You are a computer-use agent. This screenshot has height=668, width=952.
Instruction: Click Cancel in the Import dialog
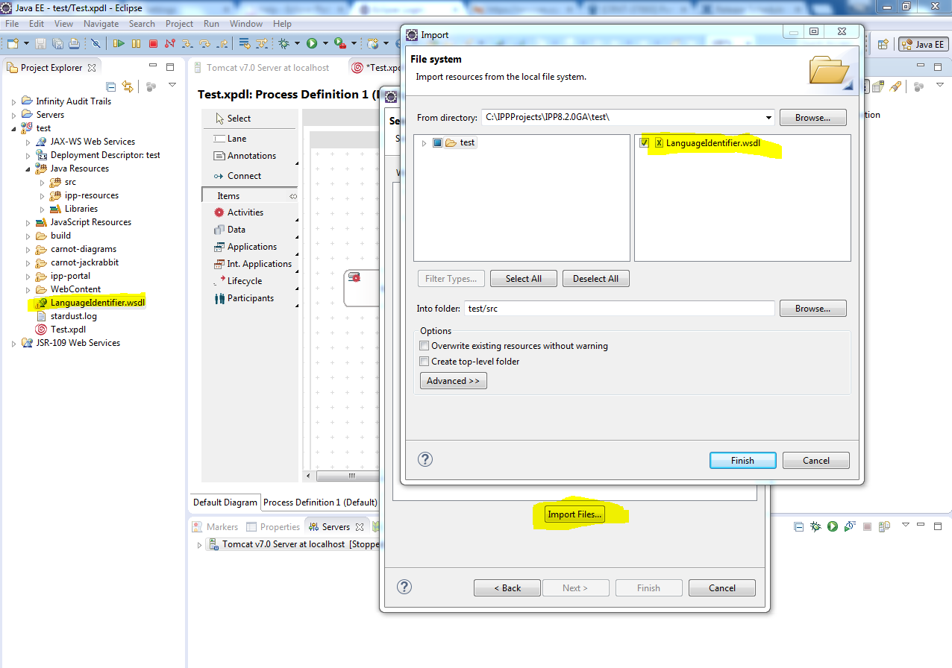point(816,461)
